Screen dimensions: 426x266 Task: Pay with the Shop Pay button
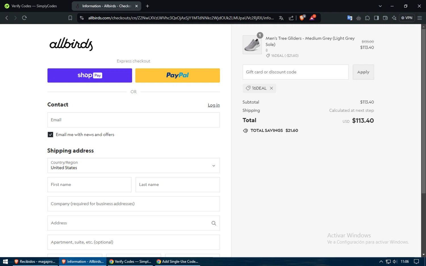90,75
